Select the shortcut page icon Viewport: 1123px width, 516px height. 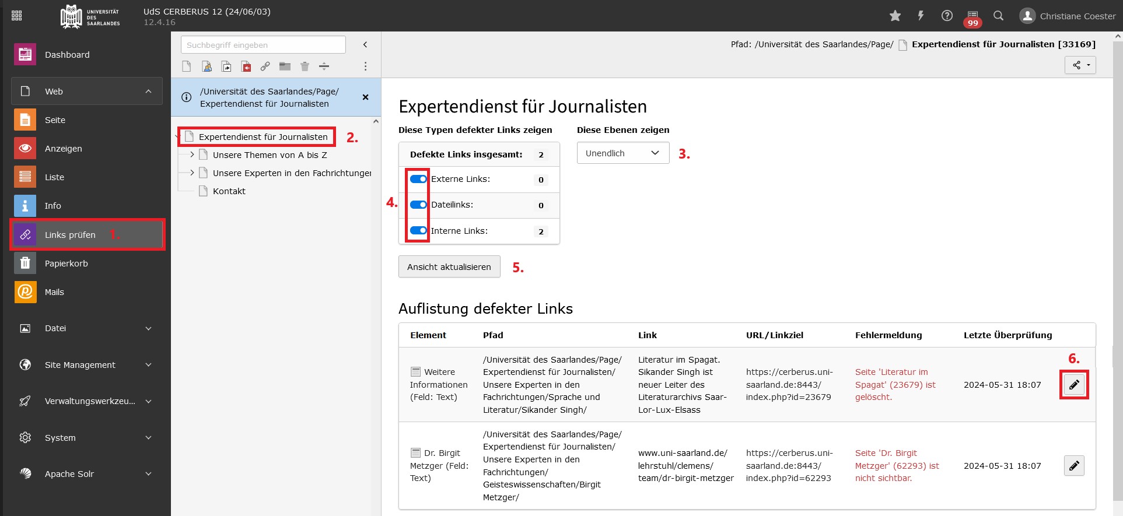[226, 66]
